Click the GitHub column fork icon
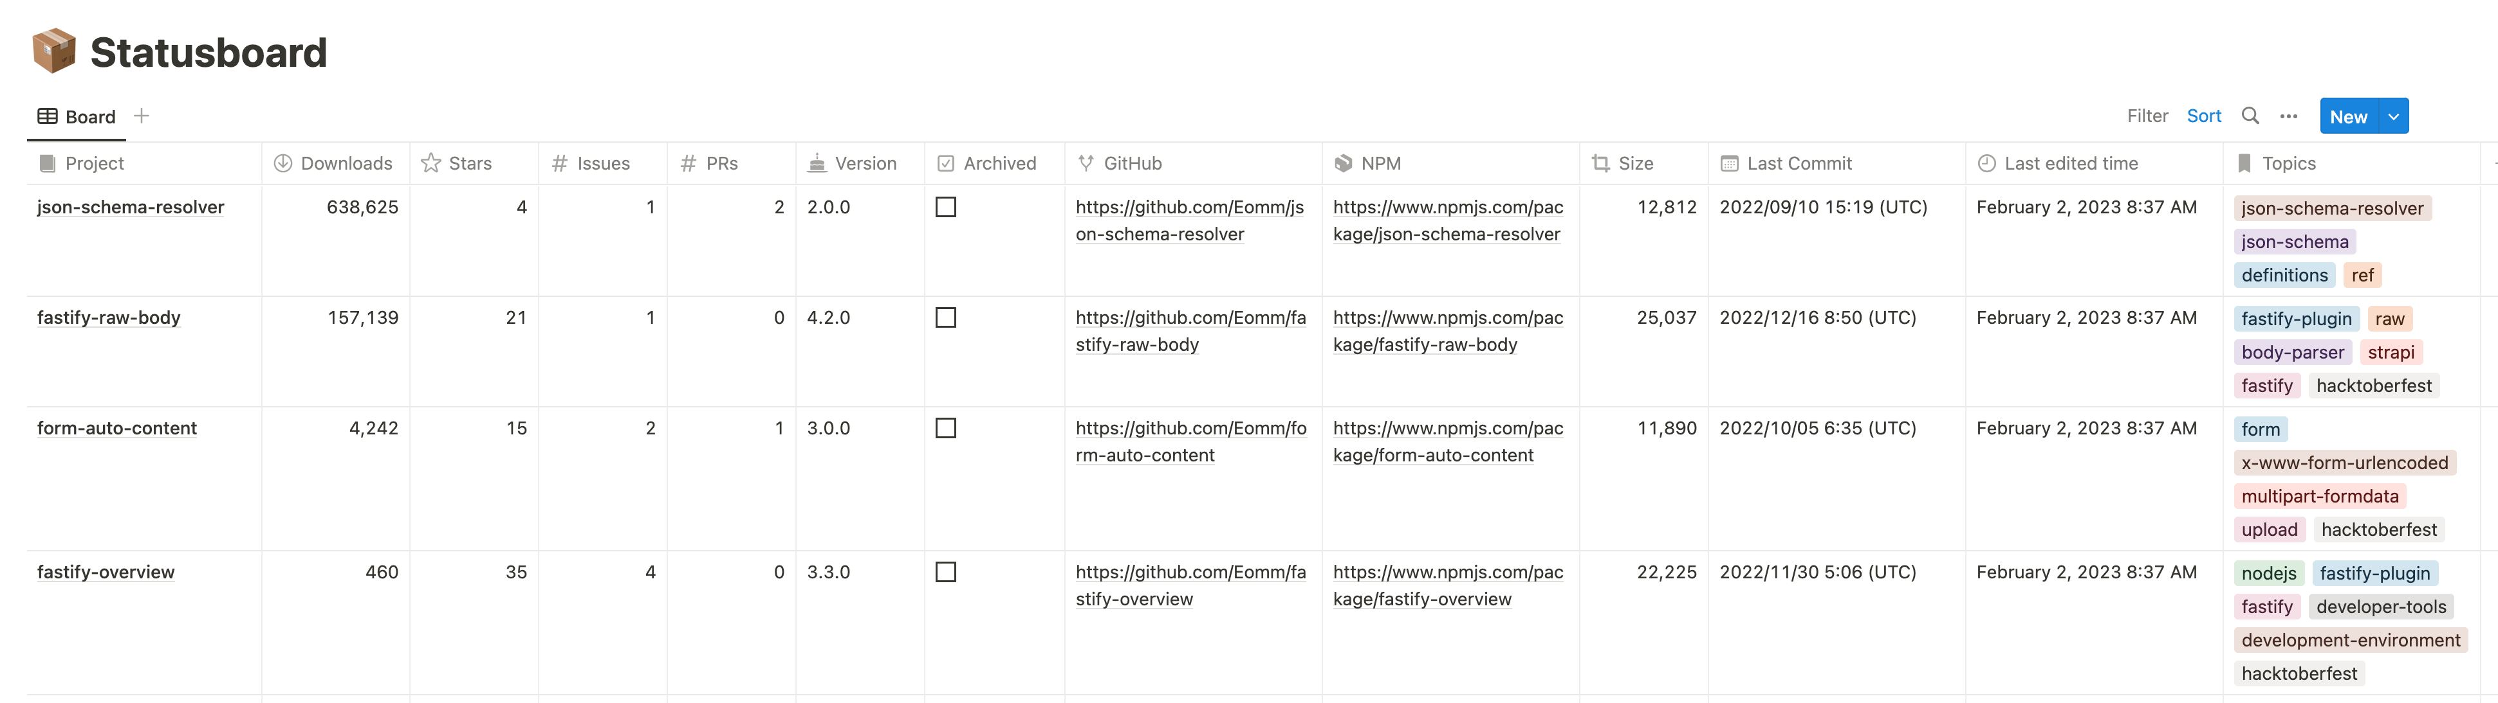This screenshot has height=703, width=2498. [1086, 164]
